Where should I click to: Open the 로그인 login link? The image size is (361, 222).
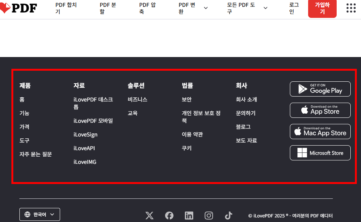point(293,8)
